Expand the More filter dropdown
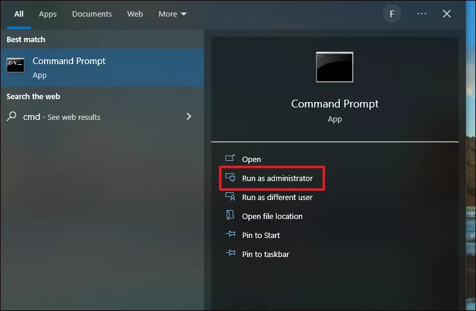The width and height of the screenshot is (476, 311). [x=173, y=14]
